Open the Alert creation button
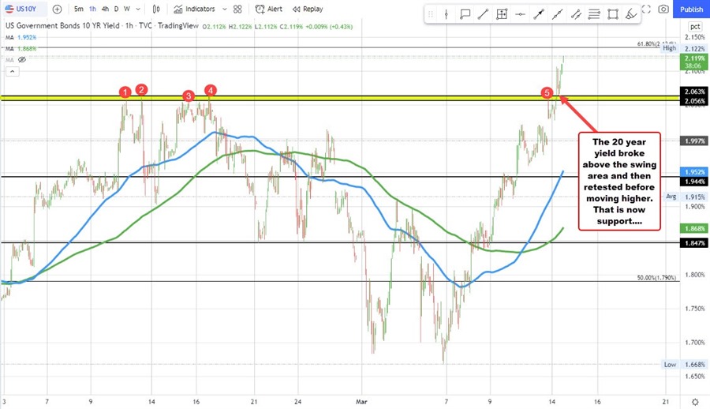710x409 pixels. point(269,9)
